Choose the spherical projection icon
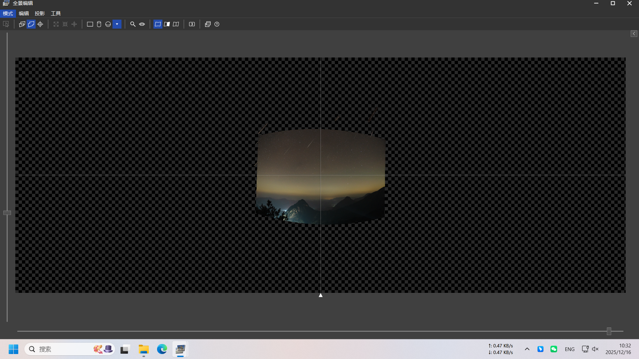 coord(108,24)
